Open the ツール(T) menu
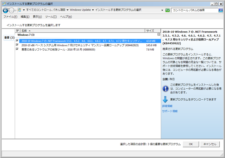 pyautogui.click(x=51, y=17)
